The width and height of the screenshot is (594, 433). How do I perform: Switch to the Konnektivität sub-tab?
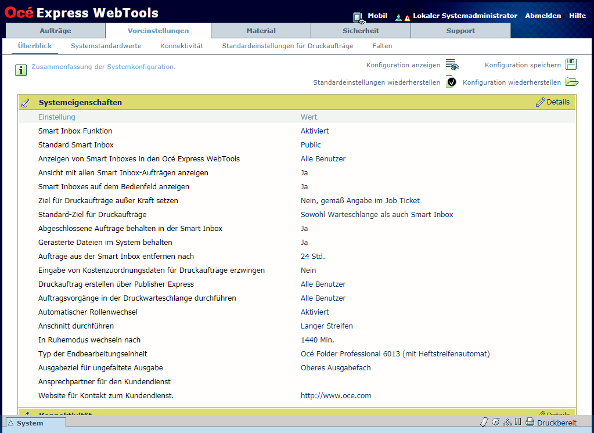click(182, 46)
